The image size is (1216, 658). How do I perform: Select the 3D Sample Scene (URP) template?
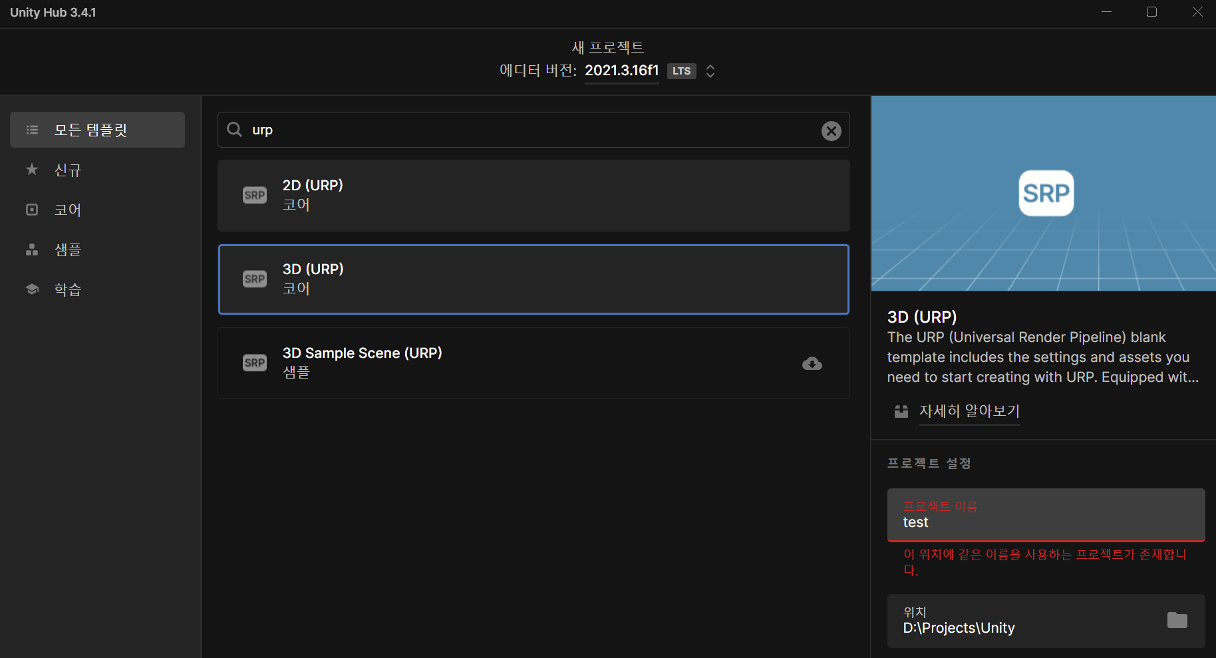tap(533, 363)
